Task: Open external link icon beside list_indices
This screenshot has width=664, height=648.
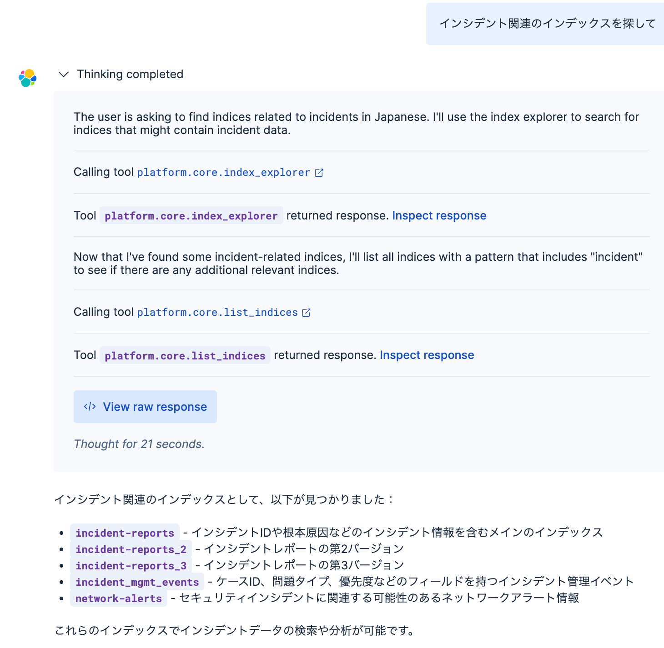Action: [307, 313]
